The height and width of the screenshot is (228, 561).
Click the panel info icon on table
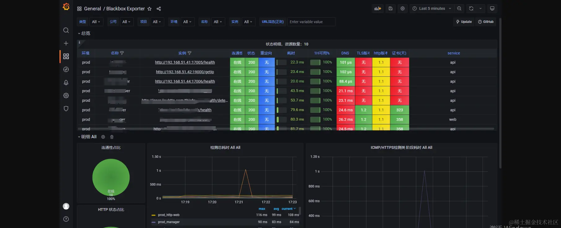pyautogui.click(x=79, y=42)
